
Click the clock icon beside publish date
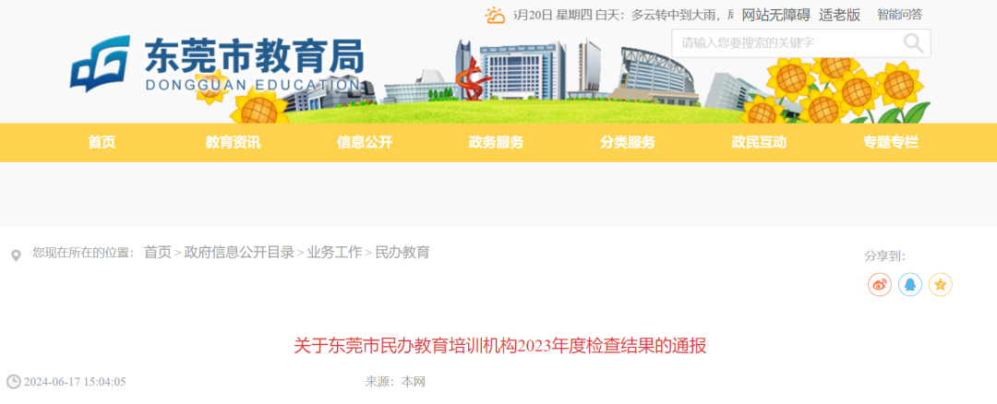13,382
